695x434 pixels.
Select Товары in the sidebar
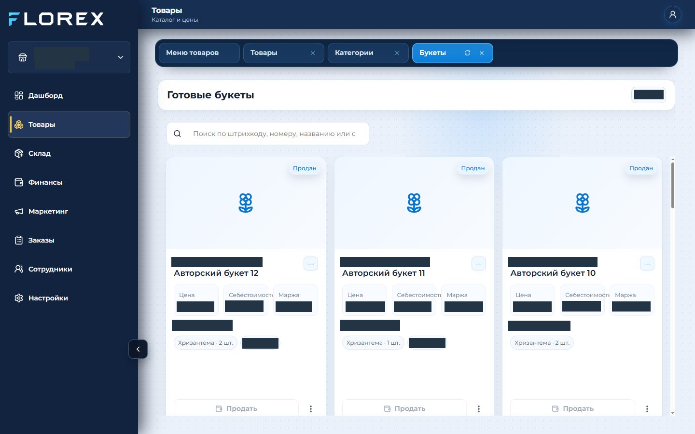click(x=69, y=124)
